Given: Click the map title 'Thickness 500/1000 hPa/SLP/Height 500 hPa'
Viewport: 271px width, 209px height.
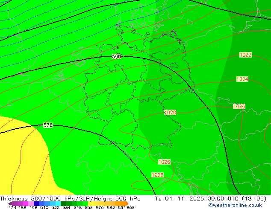Looking at the screenshot, I should click(70, 199).
